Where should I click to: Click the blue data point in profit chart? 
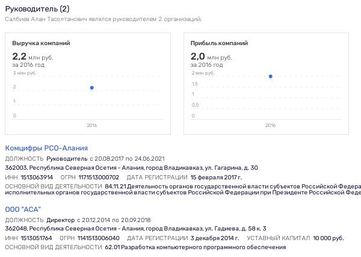click(x=271, y=76)
